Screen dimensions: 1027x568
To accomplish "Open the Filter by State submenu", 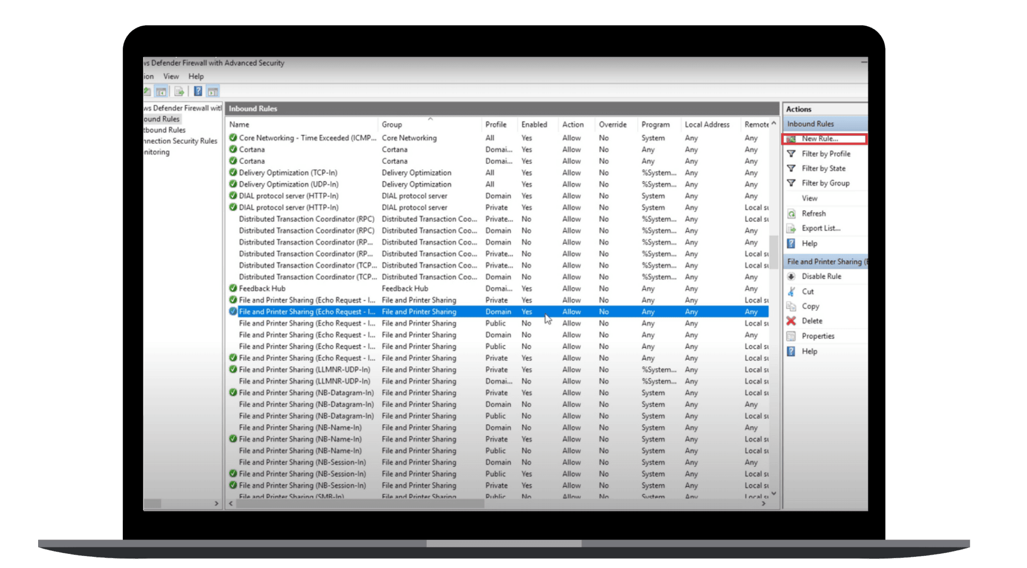I will click(823, 169).
